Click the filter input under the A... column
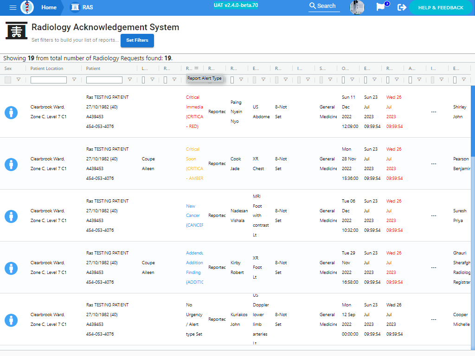 pyautogui.click(x=410, y=80)
